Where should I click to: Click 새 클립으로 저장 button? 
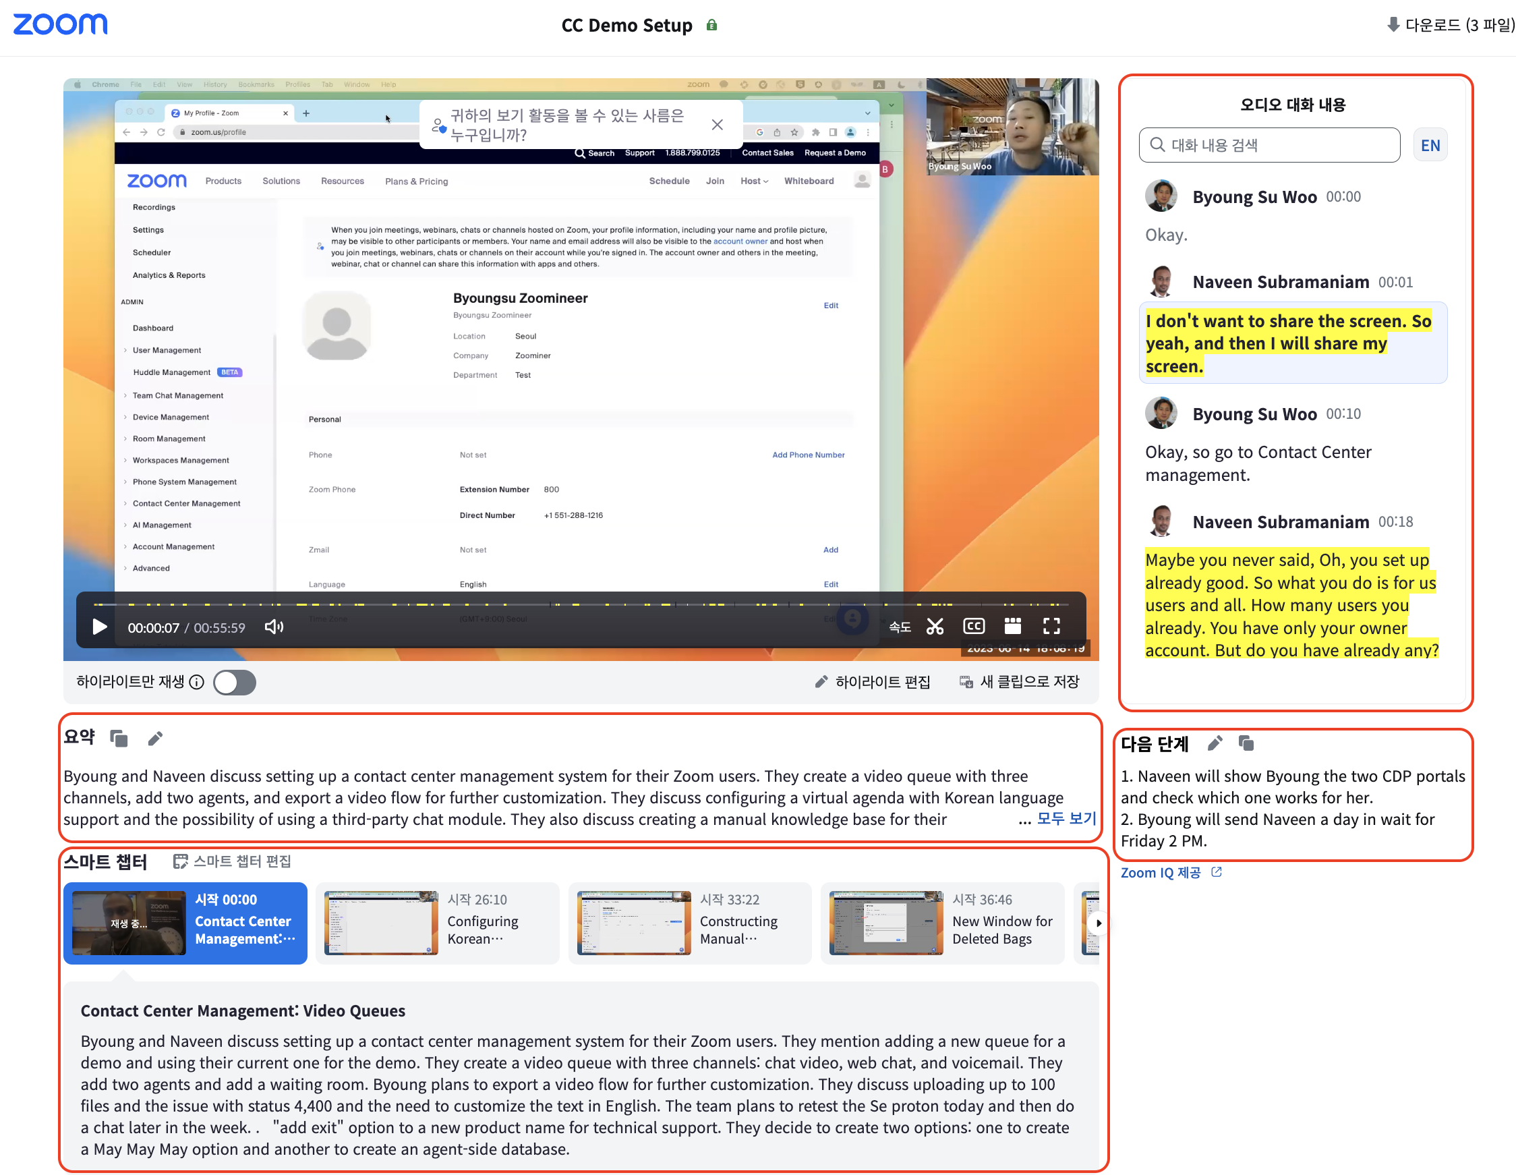[1019, 682]
